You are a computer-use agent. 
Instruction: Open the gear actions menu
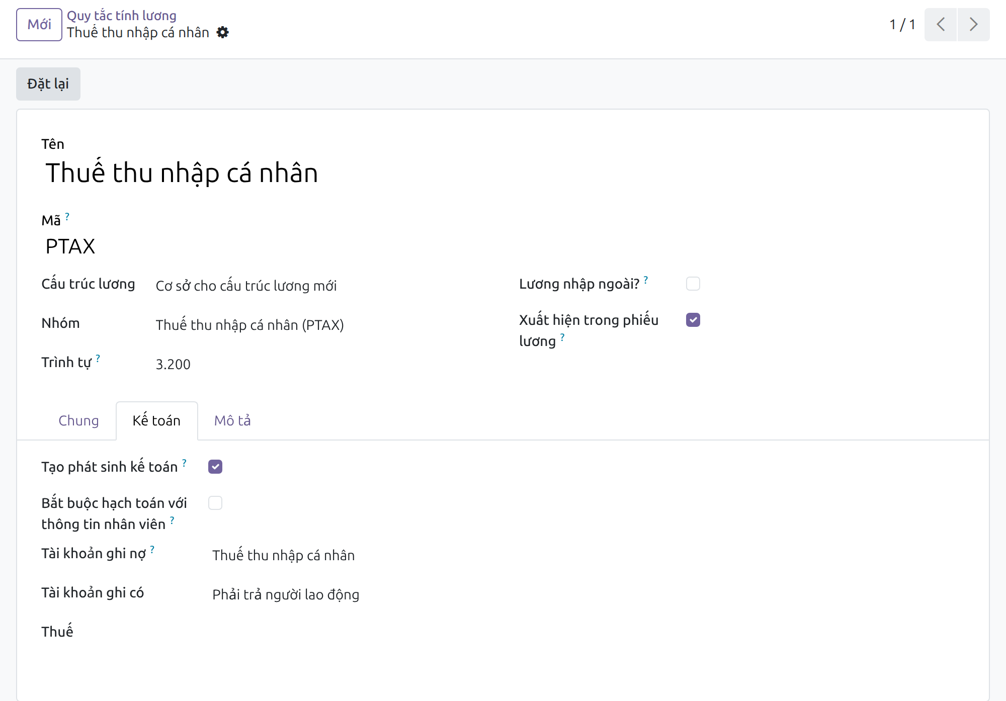click(222, 33)
